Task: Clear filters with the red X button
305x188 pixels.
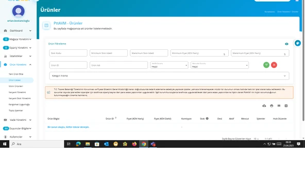Action: (274, 65)
